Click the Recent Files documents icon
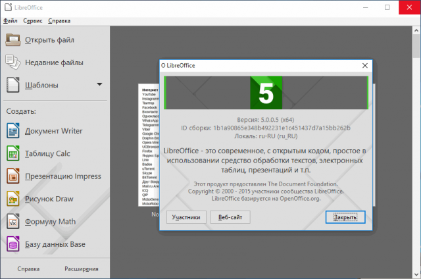421x279 pixels. [13, 63]
